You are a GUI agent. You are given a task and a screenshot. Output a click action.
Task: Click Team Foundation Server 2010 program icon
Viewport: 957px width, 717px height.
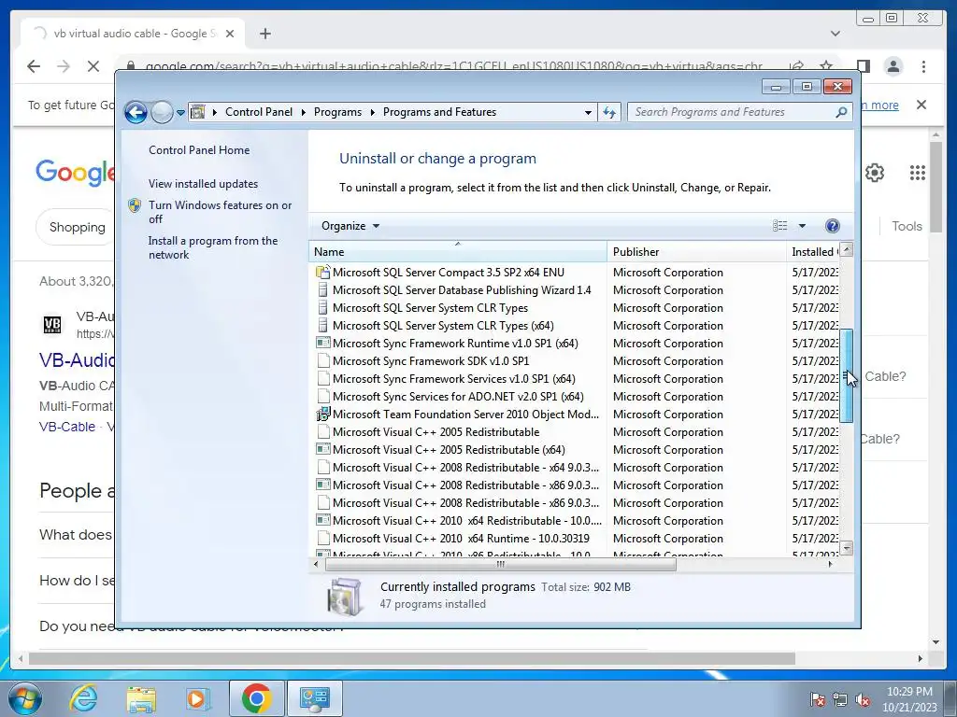322,414
